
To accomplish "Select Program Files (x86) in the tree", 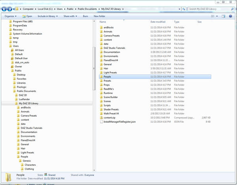I will click(23, 21).
